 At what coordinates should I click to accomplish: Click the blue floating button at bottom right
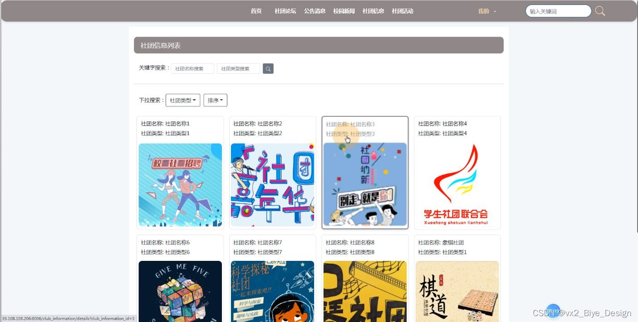pyautogui.click(x=553, y=311)
